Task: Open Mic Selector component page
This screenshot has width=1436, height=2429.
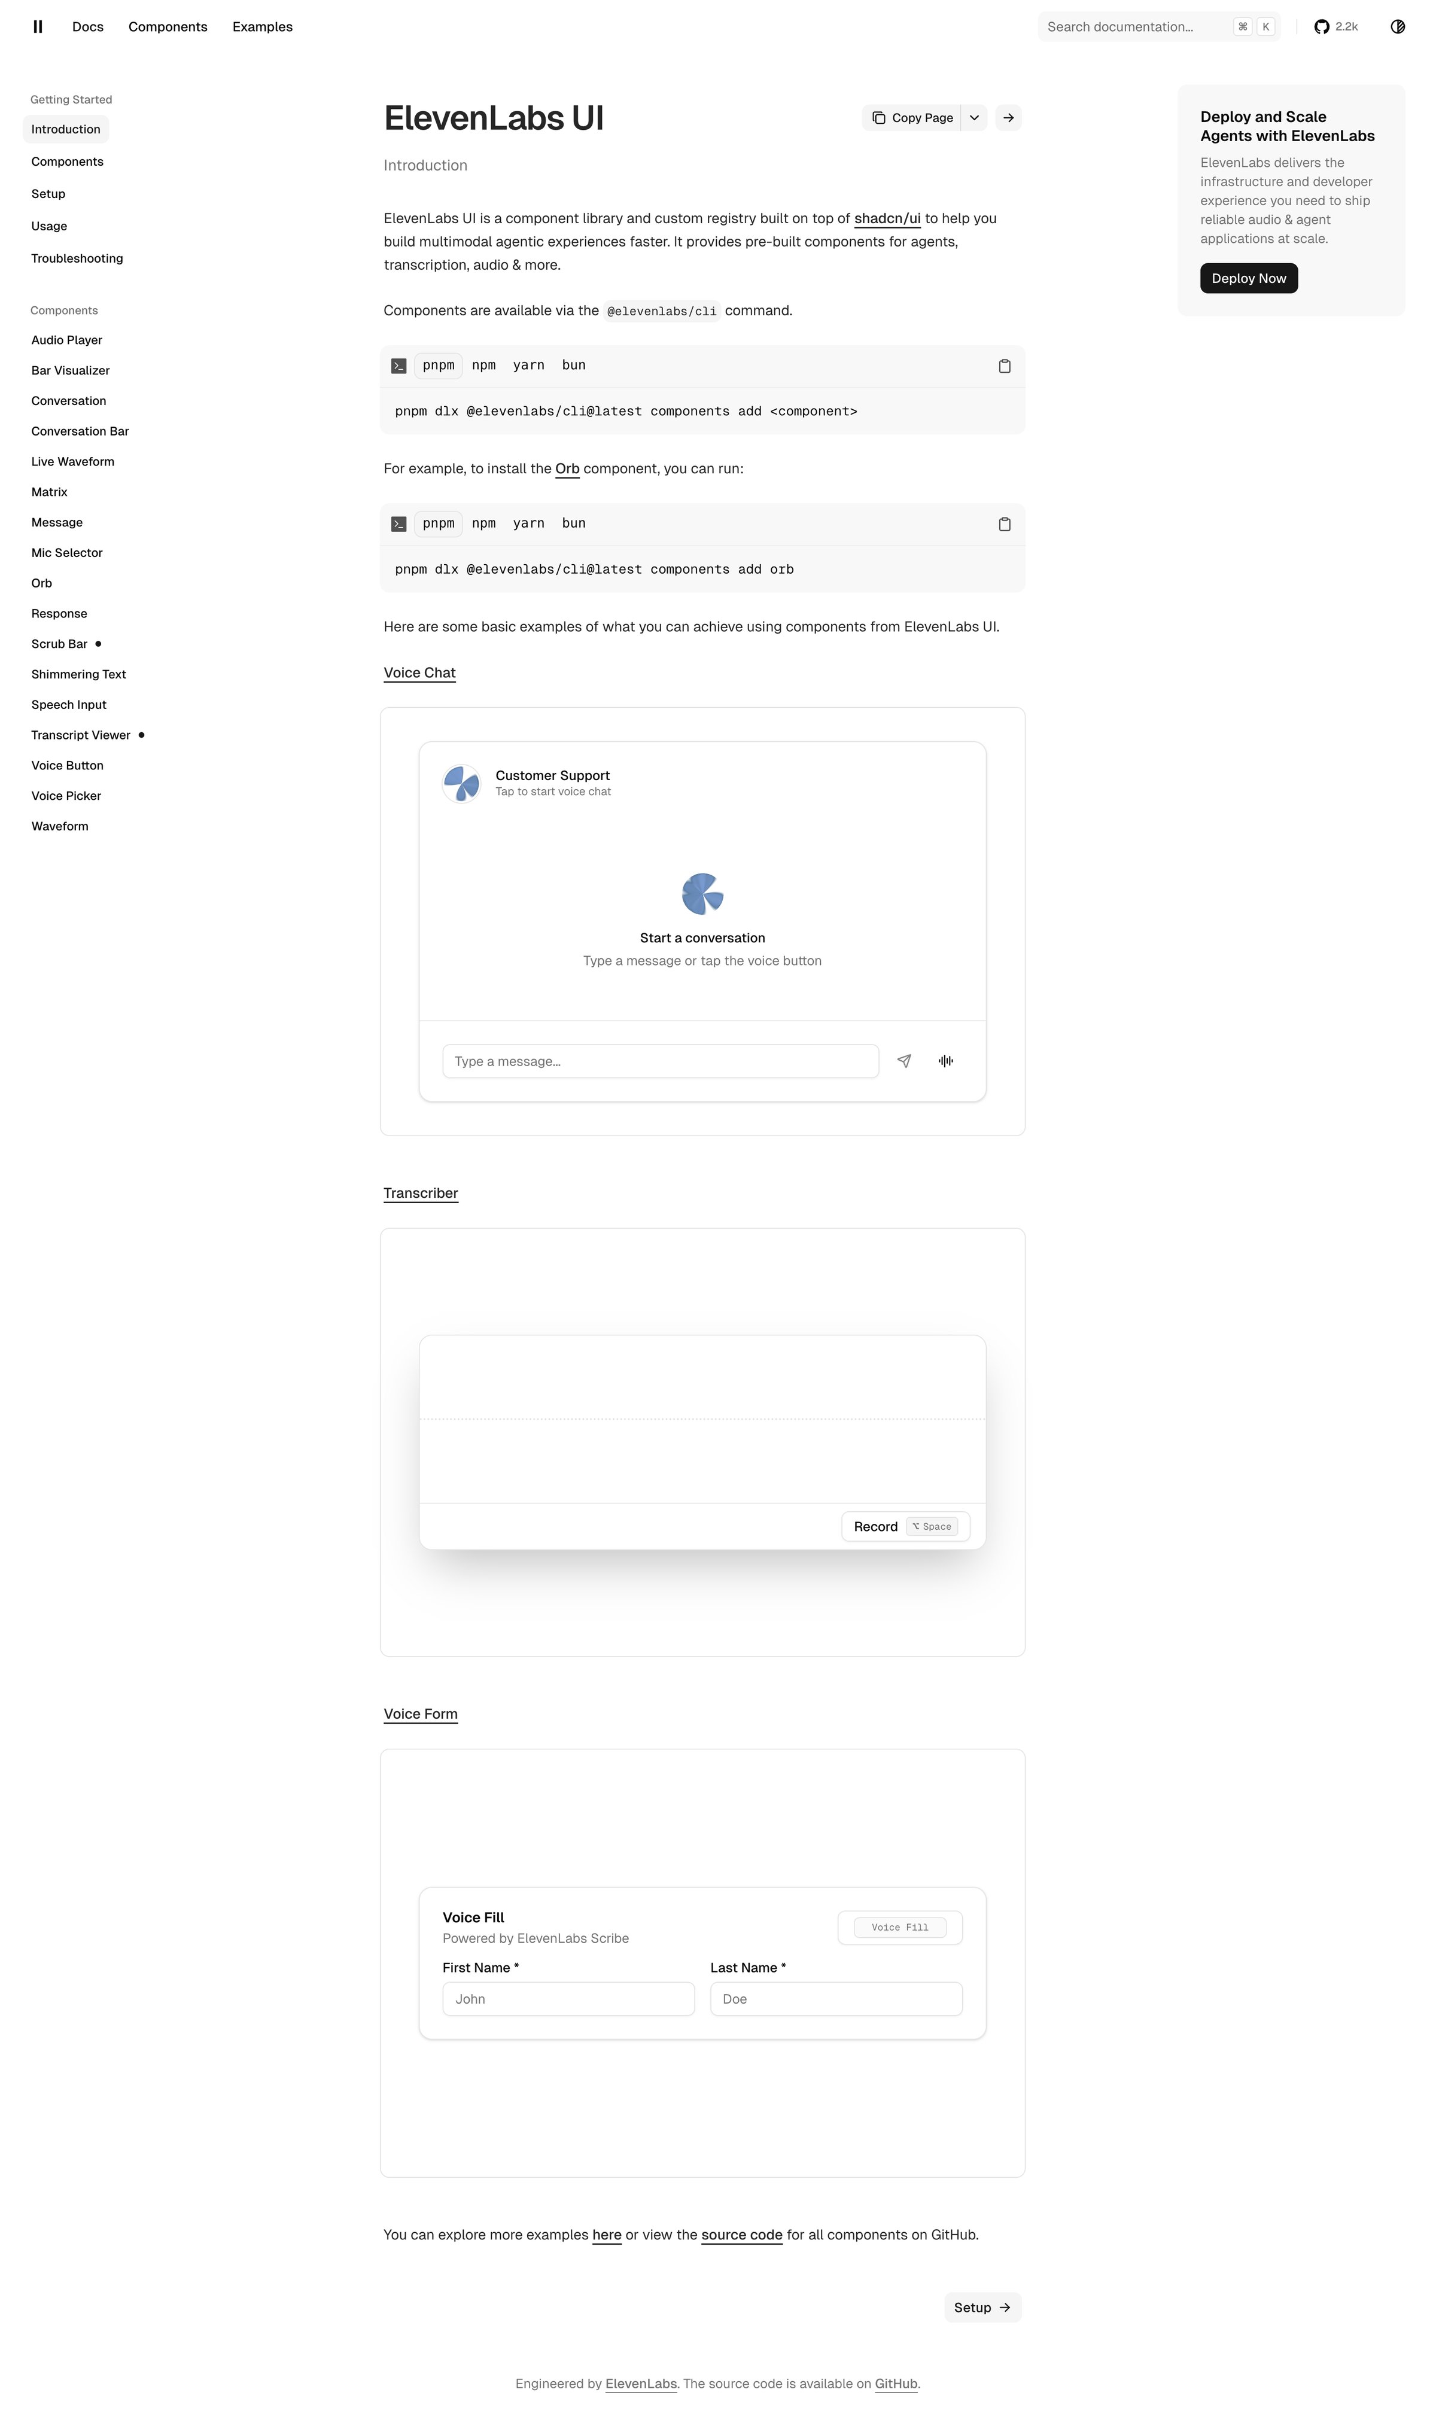Action: click(67, 553)
